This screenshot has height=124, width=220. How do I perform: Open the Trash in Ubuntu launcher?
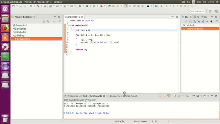(5, 118)
